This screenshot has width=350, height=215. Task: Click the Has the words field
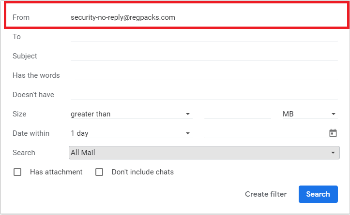[207, 75]
